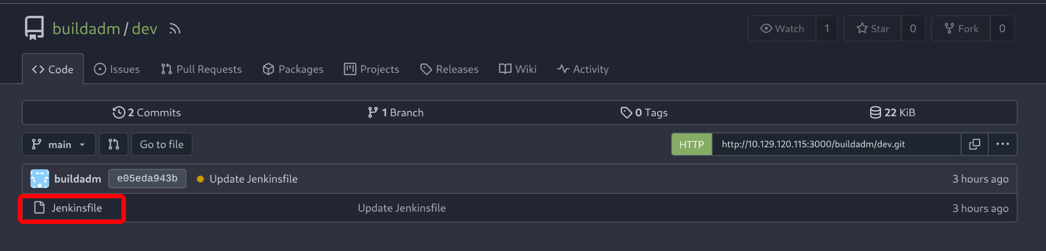Click the buildadm user avatar
The width and height of the screenshot is (1046, 251).
point(40,179)
